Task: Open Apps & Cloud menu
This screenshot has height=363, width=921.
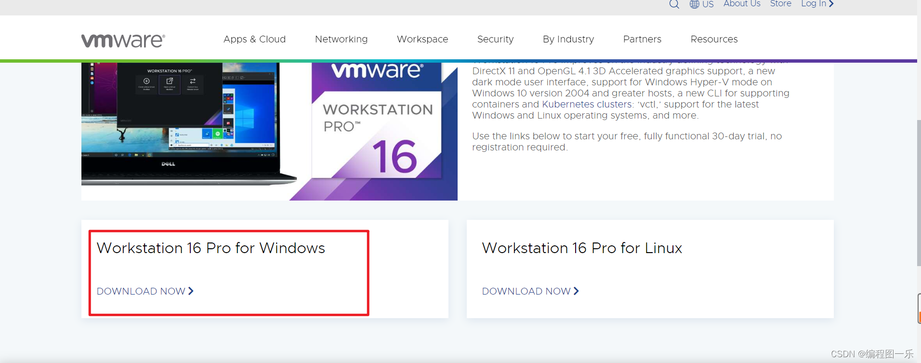Action: click(254, 39)
